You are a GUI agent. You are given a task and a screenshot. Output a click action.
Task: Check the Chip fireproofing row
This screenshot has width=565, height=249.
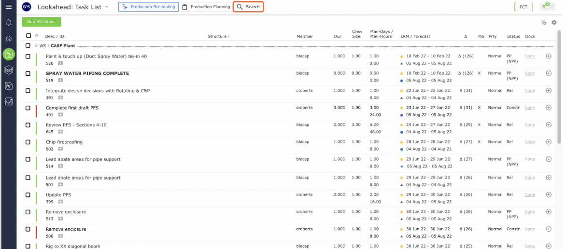point(28,142)
